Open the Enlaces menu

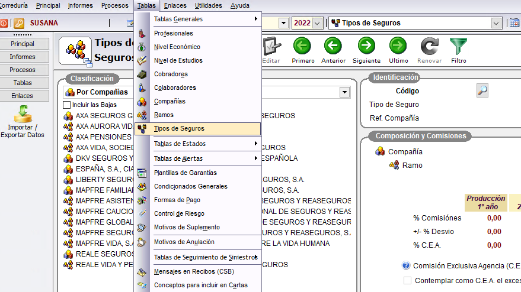175,6
